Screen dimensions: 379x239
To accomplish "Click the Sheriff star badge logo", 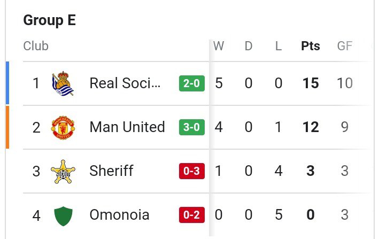I will point(63,171).
